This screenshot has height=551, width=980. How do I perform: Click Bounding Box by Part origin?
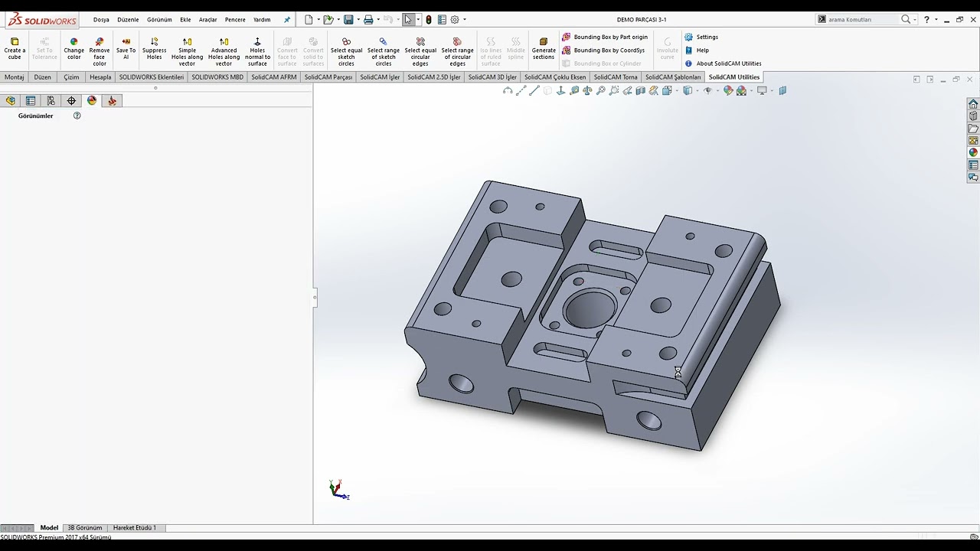point(605,37)
